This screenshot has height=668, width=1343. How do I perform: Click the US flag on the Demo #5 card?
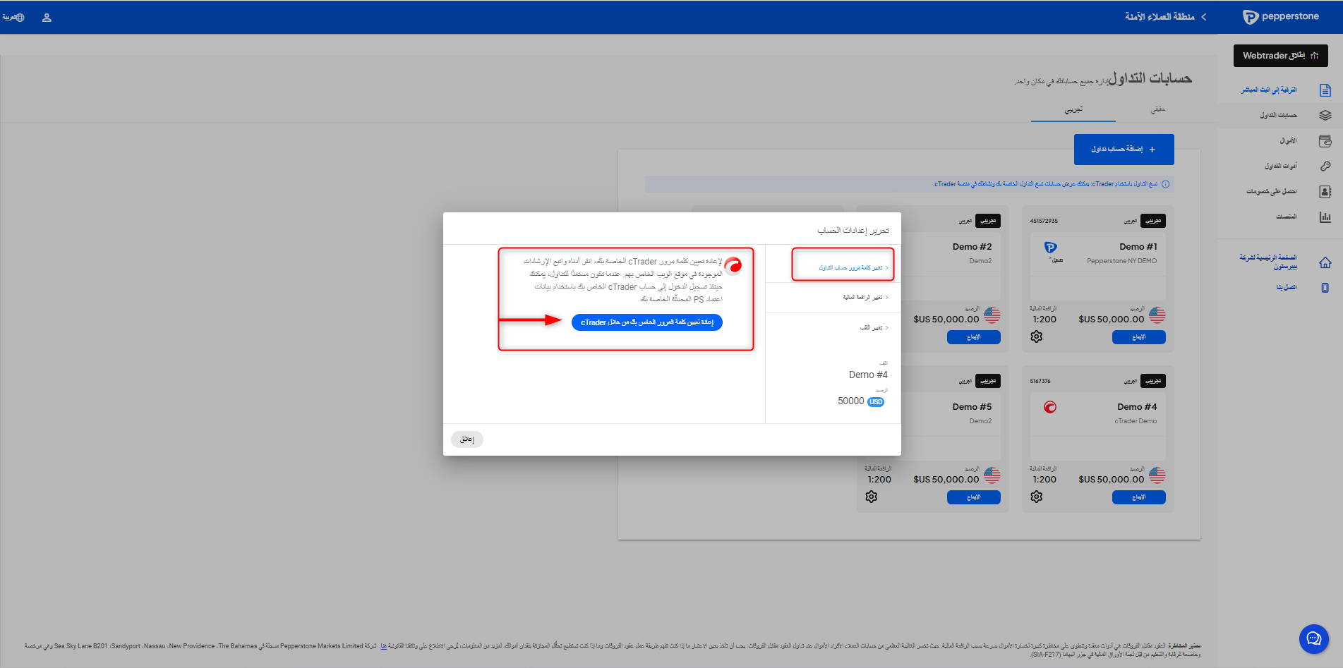pos(992,475)
